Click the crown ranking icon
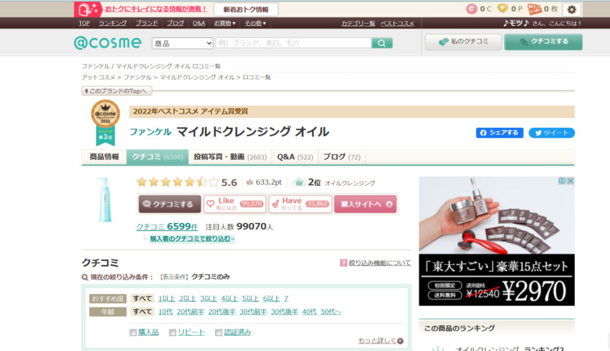Image resolution: width=610 pixels, height=351 pixels. [x=299, y=182]
